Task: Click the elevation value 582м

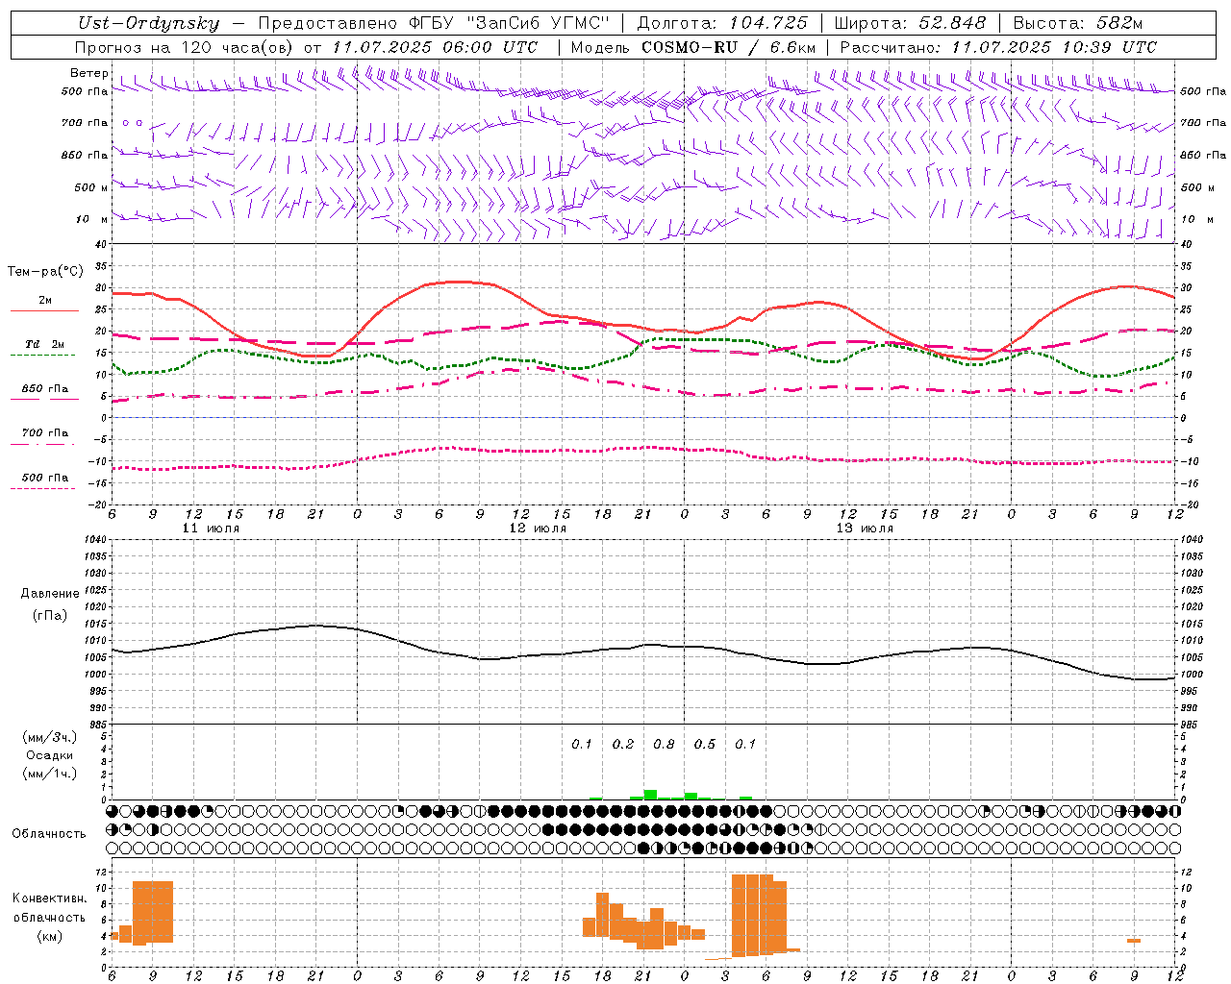Action: pyautogui.click(x=1119, y=23)
